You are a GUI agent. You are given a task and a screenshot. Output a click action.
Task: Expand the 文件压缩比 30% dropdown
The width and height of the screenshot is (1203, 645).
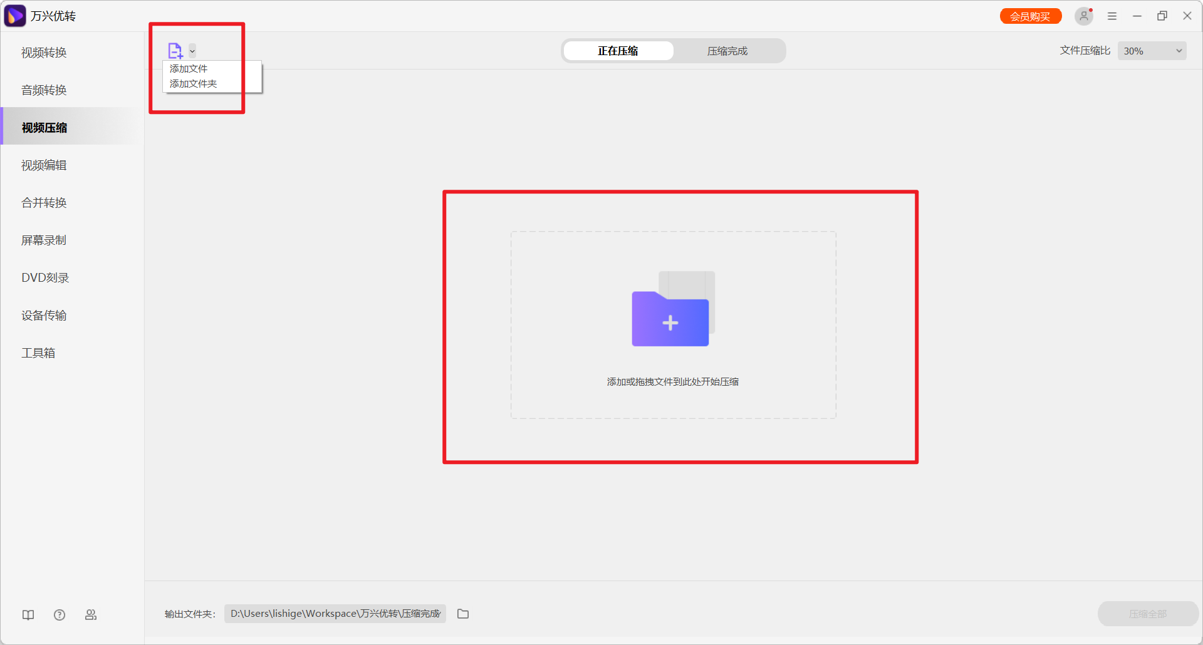click(x=1152, y=51)
